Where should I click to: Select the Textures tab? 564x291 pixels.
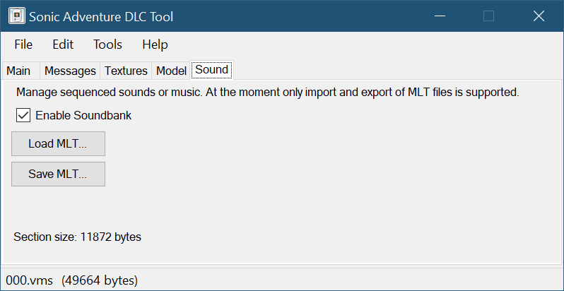(x=126, y=71)
